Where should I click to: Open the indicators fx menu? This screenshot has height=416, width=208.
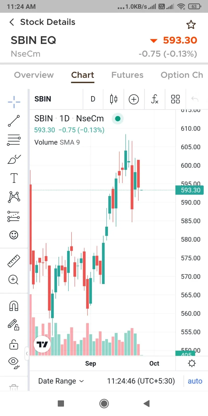(x=155, y=99)
